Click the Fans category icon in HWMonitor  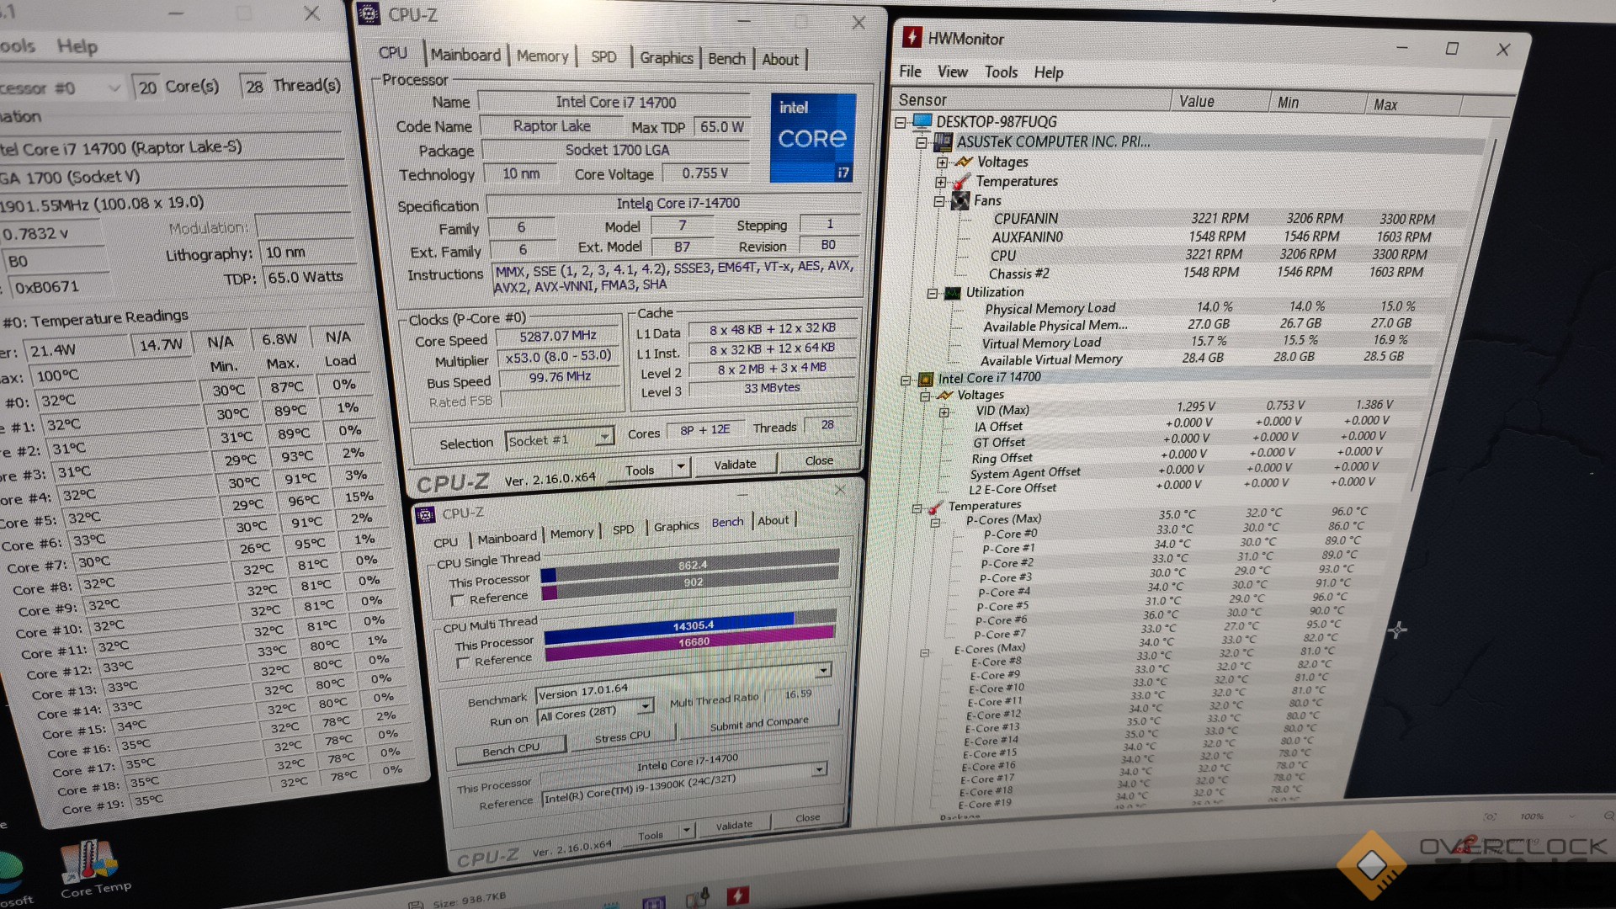coord(959,200)
